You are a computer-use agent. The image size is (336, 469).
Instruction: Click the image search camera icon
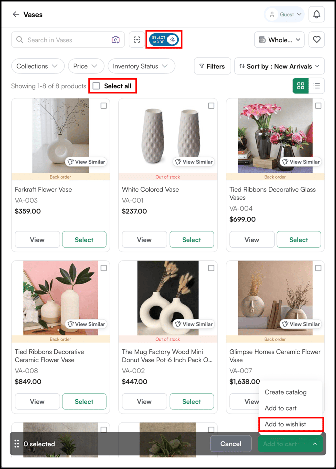116,40
